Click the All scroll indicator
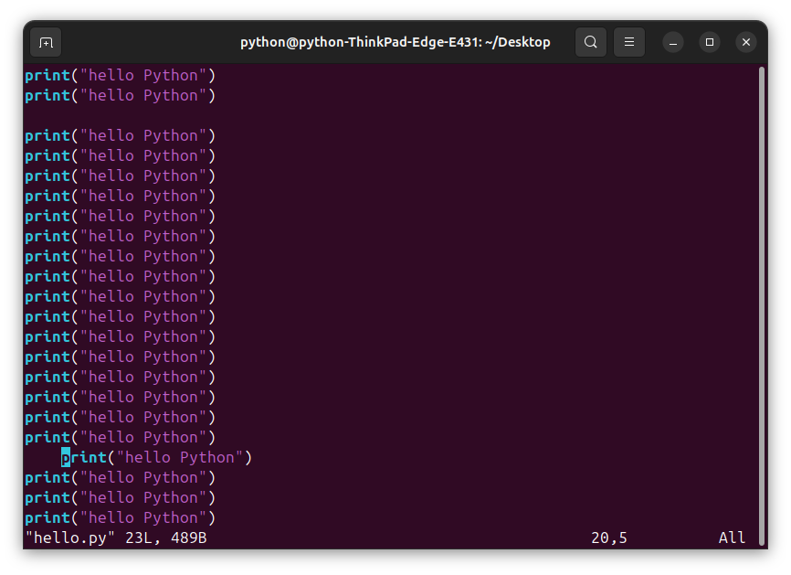The image size is (791, 575). [732, 538]
